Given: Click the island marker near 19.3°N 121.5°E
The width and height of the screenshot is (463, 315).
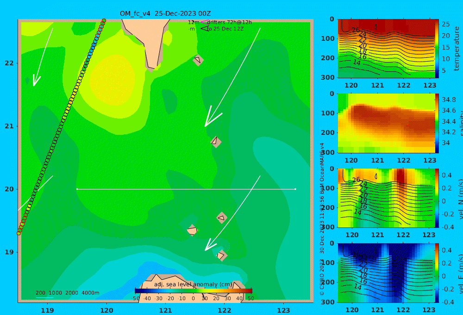Looking at the screenshot, I should [192, 230].
